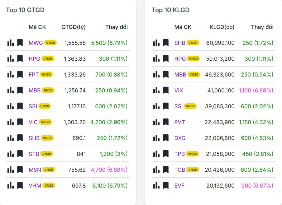Image resolution: width=282 pixels, height=205 pixels.
Task: Click chart icon for VHM stock
Action: coord(10,185)
